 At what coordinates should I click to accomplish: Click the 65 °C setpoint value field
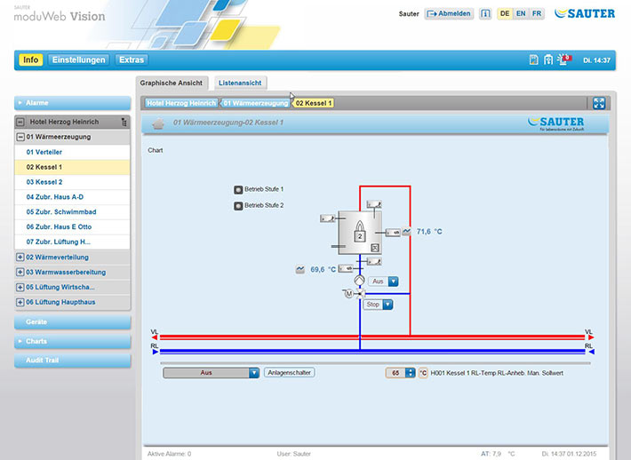[x=395, y=373]
